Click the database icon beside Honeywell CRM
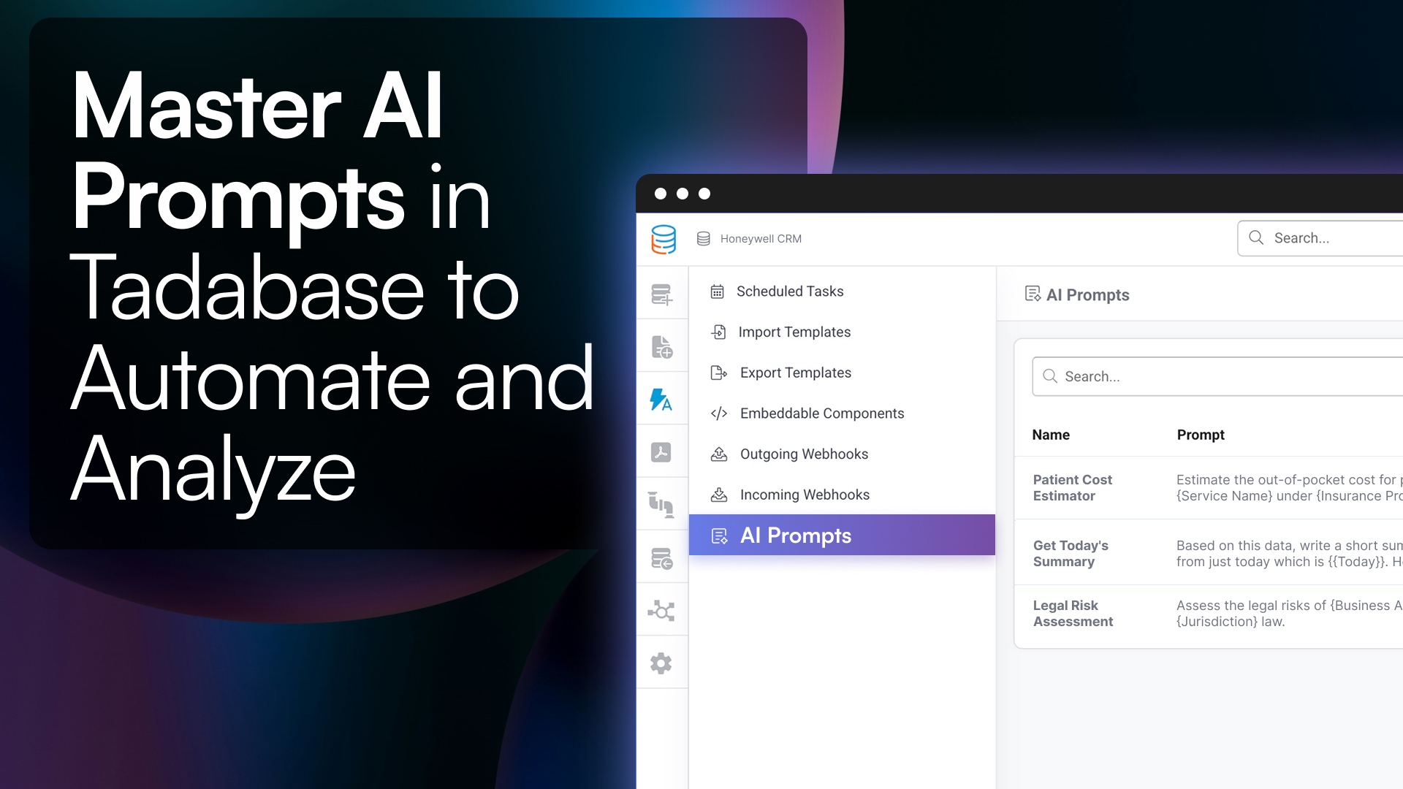 tap(704, 239)
